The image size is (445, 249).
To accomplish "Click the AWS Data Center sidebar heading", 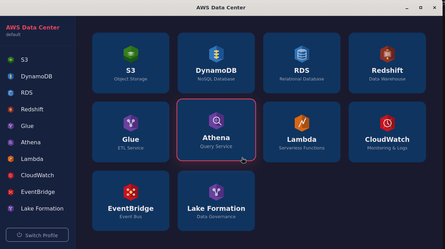I will (x=33, y=27).
